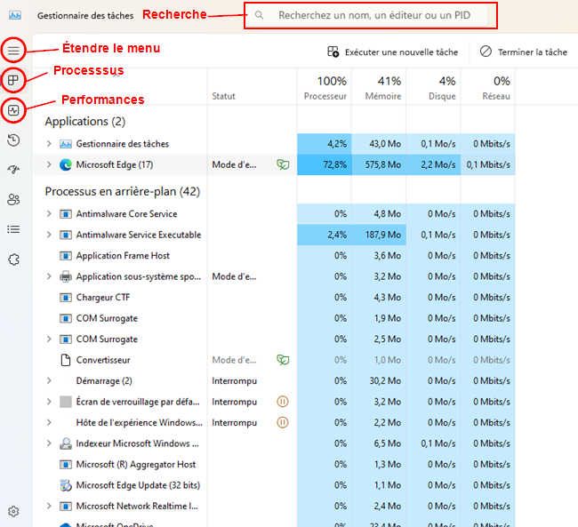Click the pause icon on Hôte de l'expérience row

click(283, 423)
